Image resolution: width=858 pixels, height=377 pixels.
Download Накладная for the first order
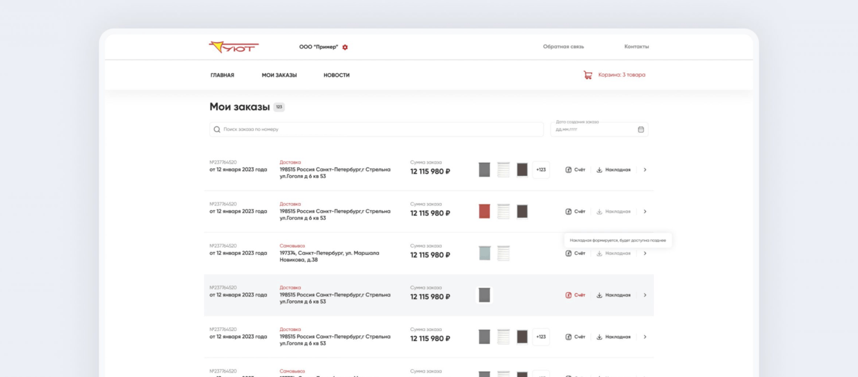[613, 170]
